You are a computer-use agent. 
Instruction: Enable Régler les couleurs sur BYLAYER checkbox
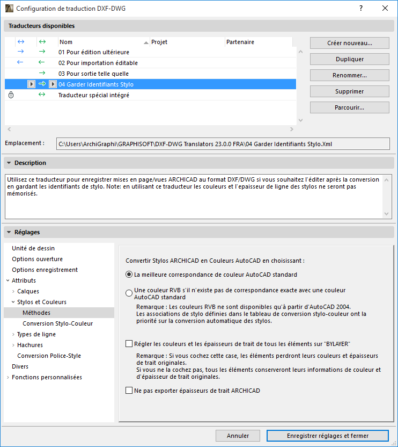click(x=129, y=343)
